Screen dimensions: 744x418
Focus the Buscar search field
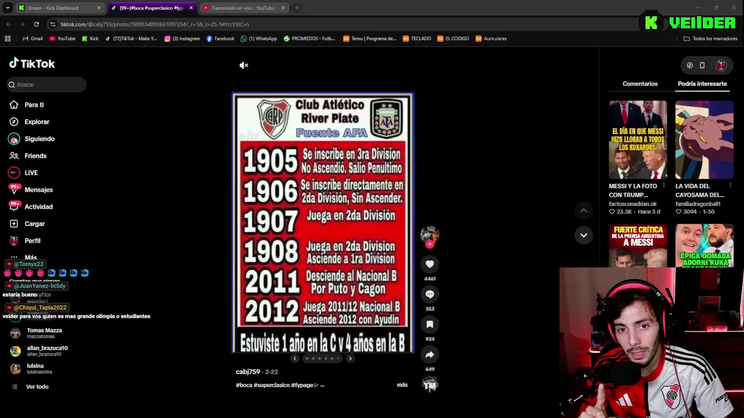point(46,85)
